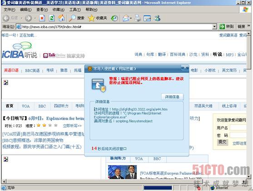Open the 编辑(E) menu

25,10
